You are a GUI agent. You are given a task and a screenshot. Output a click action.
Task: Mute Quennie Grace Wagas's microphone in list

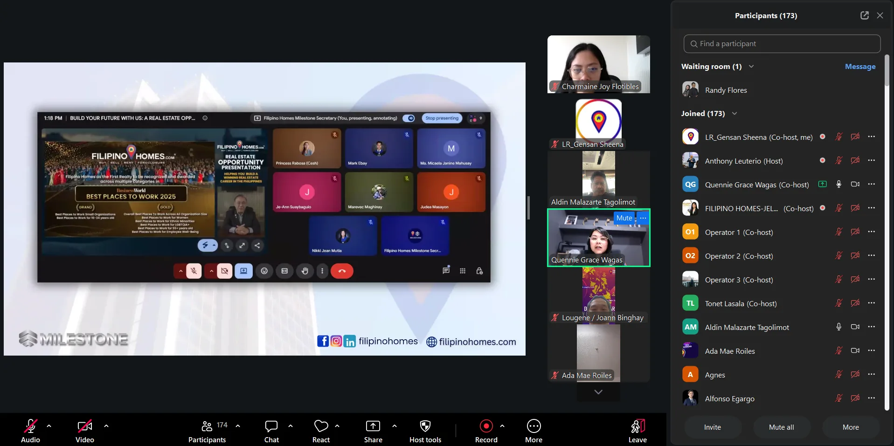pyautogui.click(x=839, y=185)
